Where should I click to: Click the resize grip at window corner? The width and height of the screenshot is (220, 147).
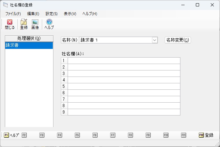[217, 144]
